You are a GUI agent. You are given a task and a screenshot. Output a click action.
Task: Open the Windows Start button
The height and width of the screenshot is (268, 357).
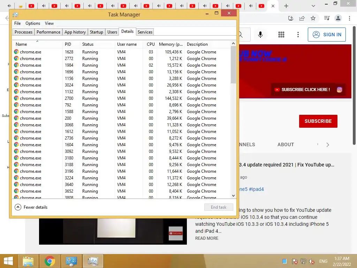[8, 261]
